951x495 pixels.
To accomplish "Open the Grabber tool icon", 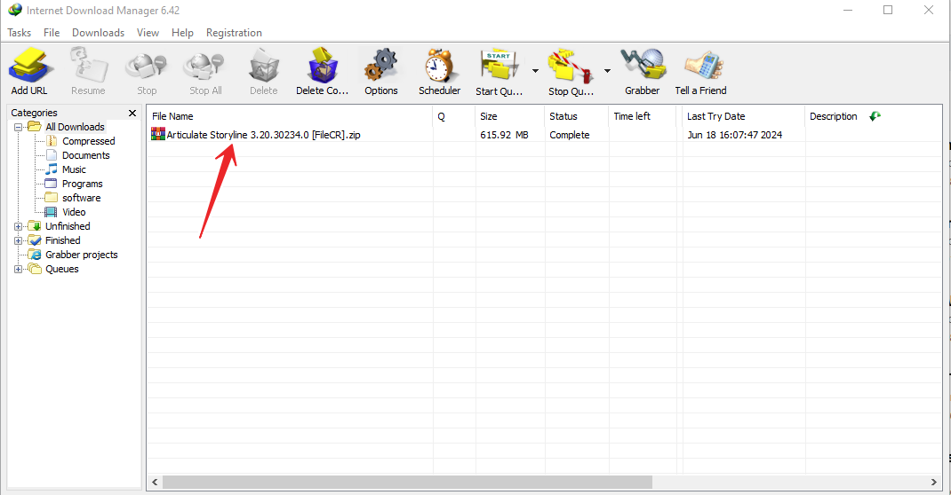I will click(643, 64).
